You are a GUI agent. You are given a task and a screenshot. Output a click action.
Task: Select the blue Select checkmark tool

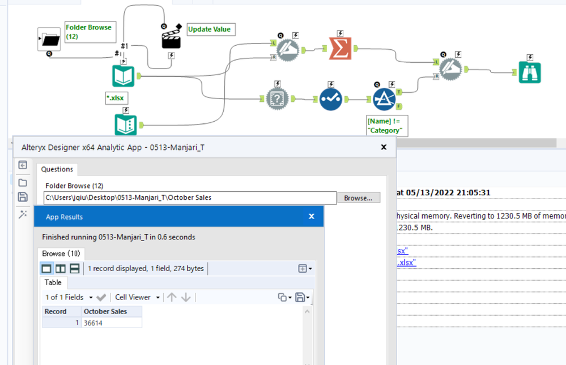point(331,99)
